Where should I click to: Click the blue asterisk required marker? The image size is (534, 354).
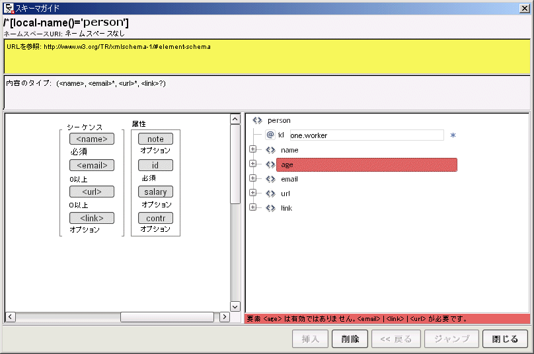(453, 135)
